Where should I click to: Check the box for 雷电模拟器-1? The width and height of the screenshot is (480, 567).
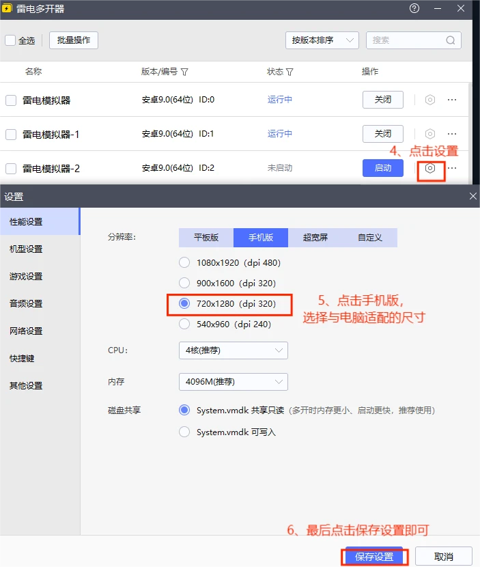click(11, 135)
